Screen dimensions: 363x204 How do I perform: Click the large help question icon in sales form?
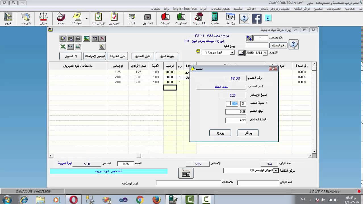tap(294, 44)
